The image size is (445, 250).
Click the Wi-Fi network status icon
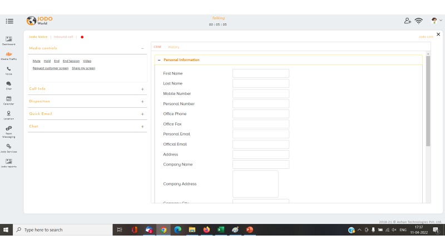419,21
